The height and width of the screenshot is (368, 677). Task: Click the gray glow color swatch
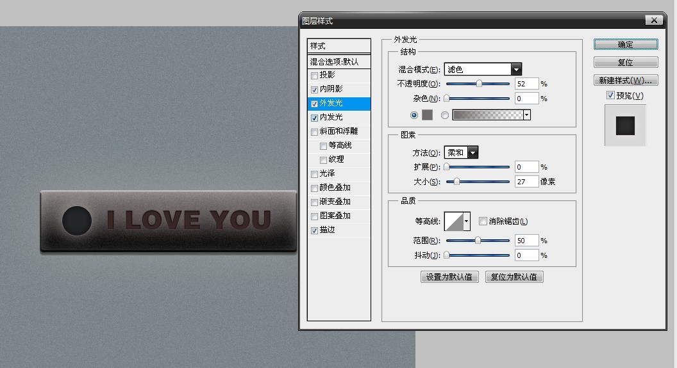[x=428, y=115]
